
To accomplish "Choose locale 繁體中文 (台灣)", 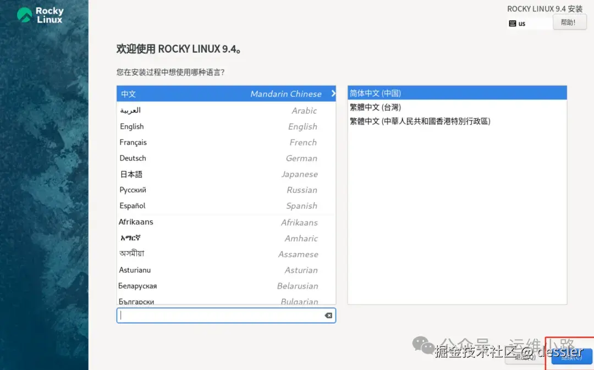I will [457, 107].
